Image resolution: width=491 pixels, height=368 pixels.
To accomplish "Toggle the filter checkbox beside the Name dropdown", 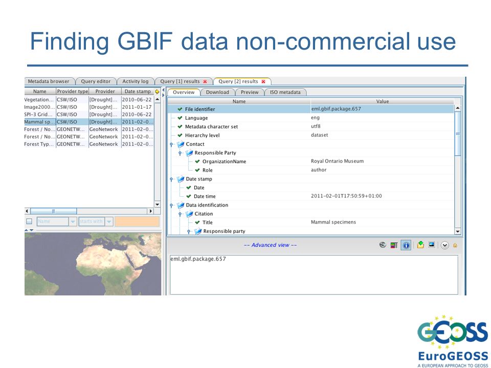I will (x=29, y=221).
